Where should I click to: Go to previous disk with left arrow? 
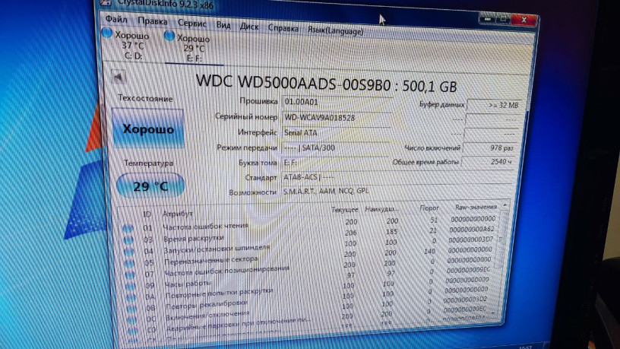118,77
